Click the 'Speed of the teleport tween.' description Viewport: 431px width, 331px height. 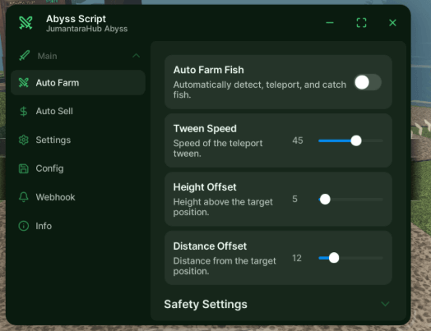click(218, 148)
